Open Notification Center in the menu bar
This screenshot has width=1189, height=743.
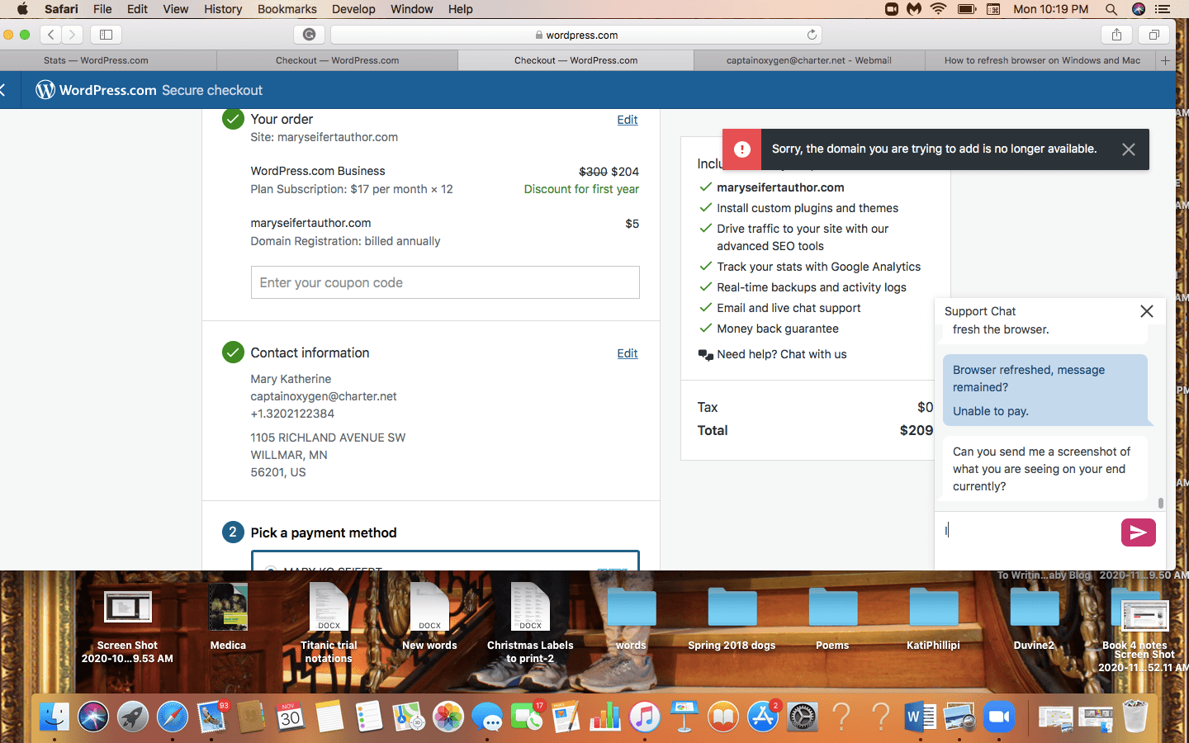1163,9
